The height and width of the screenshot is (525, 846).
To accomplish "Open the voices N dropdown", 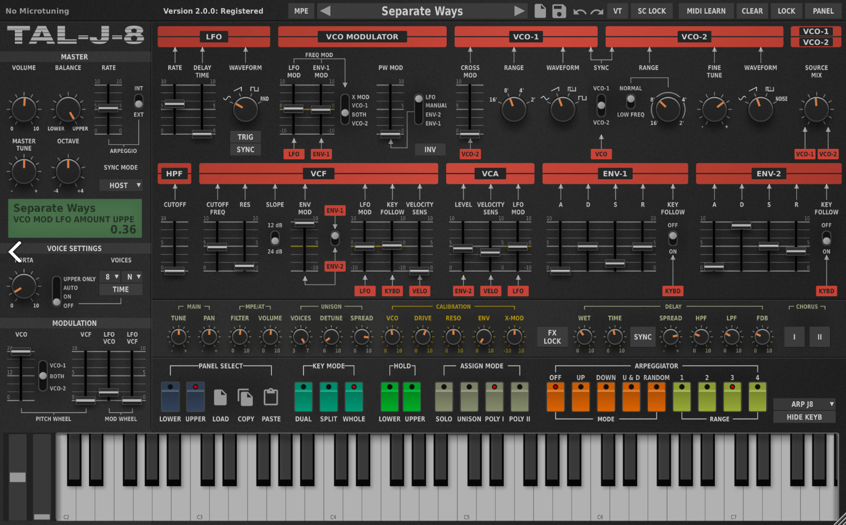I will pos(132,277).
